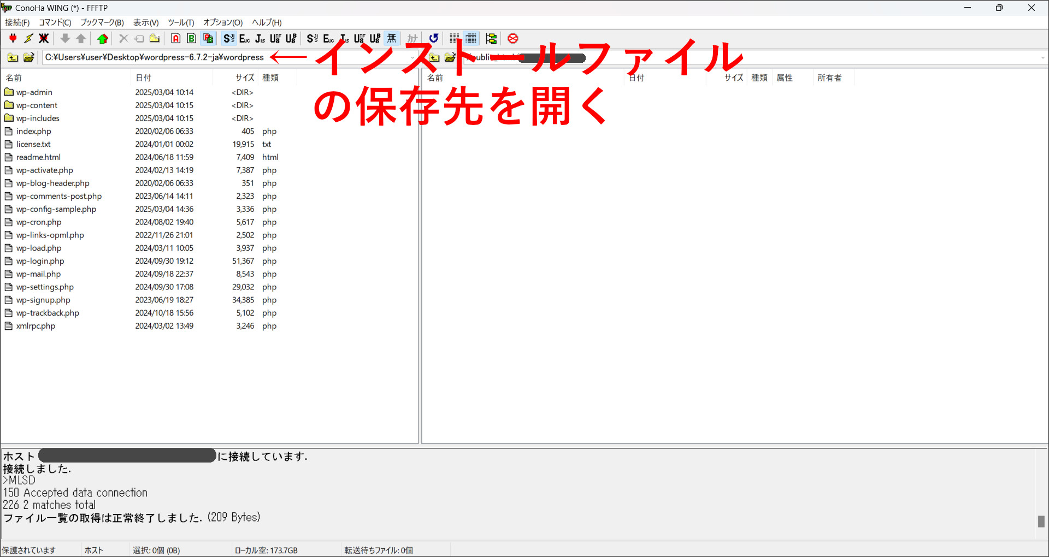Click the Disconnect icon in toolbar
This screenshot has width=1049, height=557.
44,38
